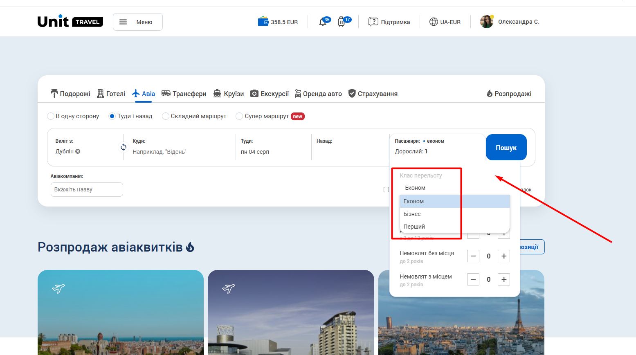Open notifications bell with badge 35
The image size is (636, 355).
point(324,22)
